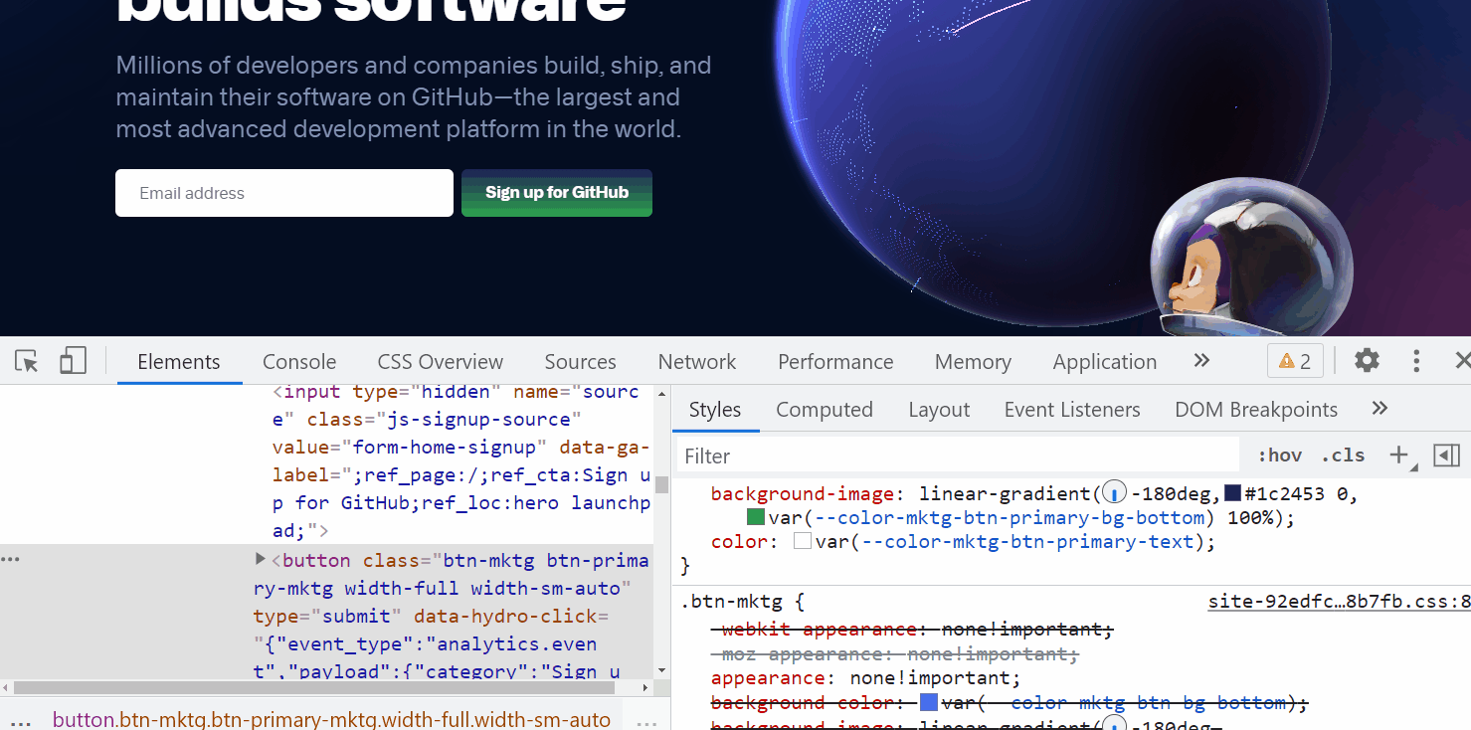Open the CSS Overview tab
This screenshot has height=730, width=1471.
pyautogui.click(x=441, y=362)
